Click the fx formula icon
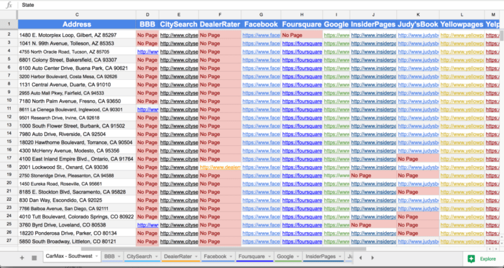This screenshot has height=268, width=504. click(x=9, y=5)
